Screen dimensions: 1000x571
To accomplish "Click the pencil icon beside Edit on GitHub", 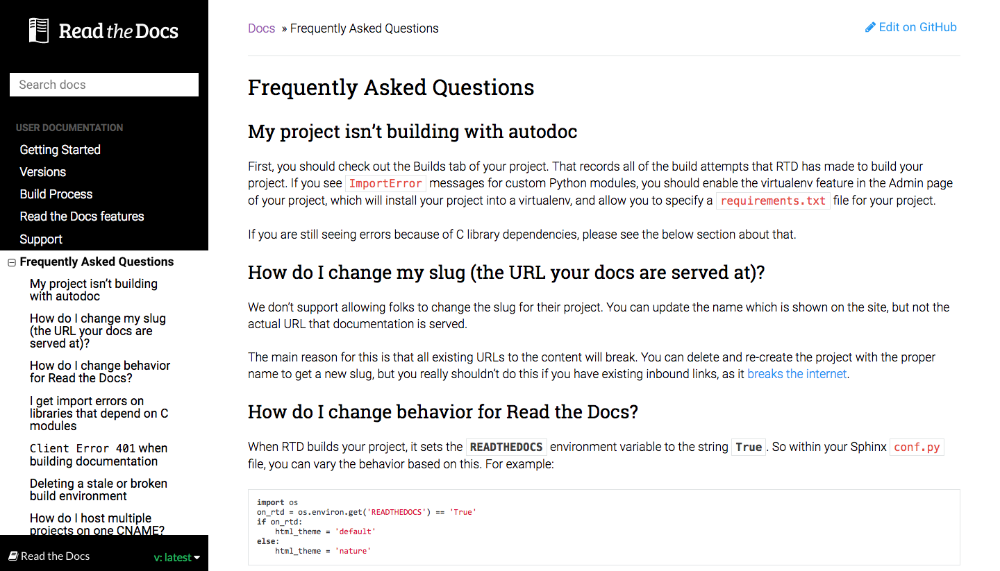I will (x=870, y=28).
